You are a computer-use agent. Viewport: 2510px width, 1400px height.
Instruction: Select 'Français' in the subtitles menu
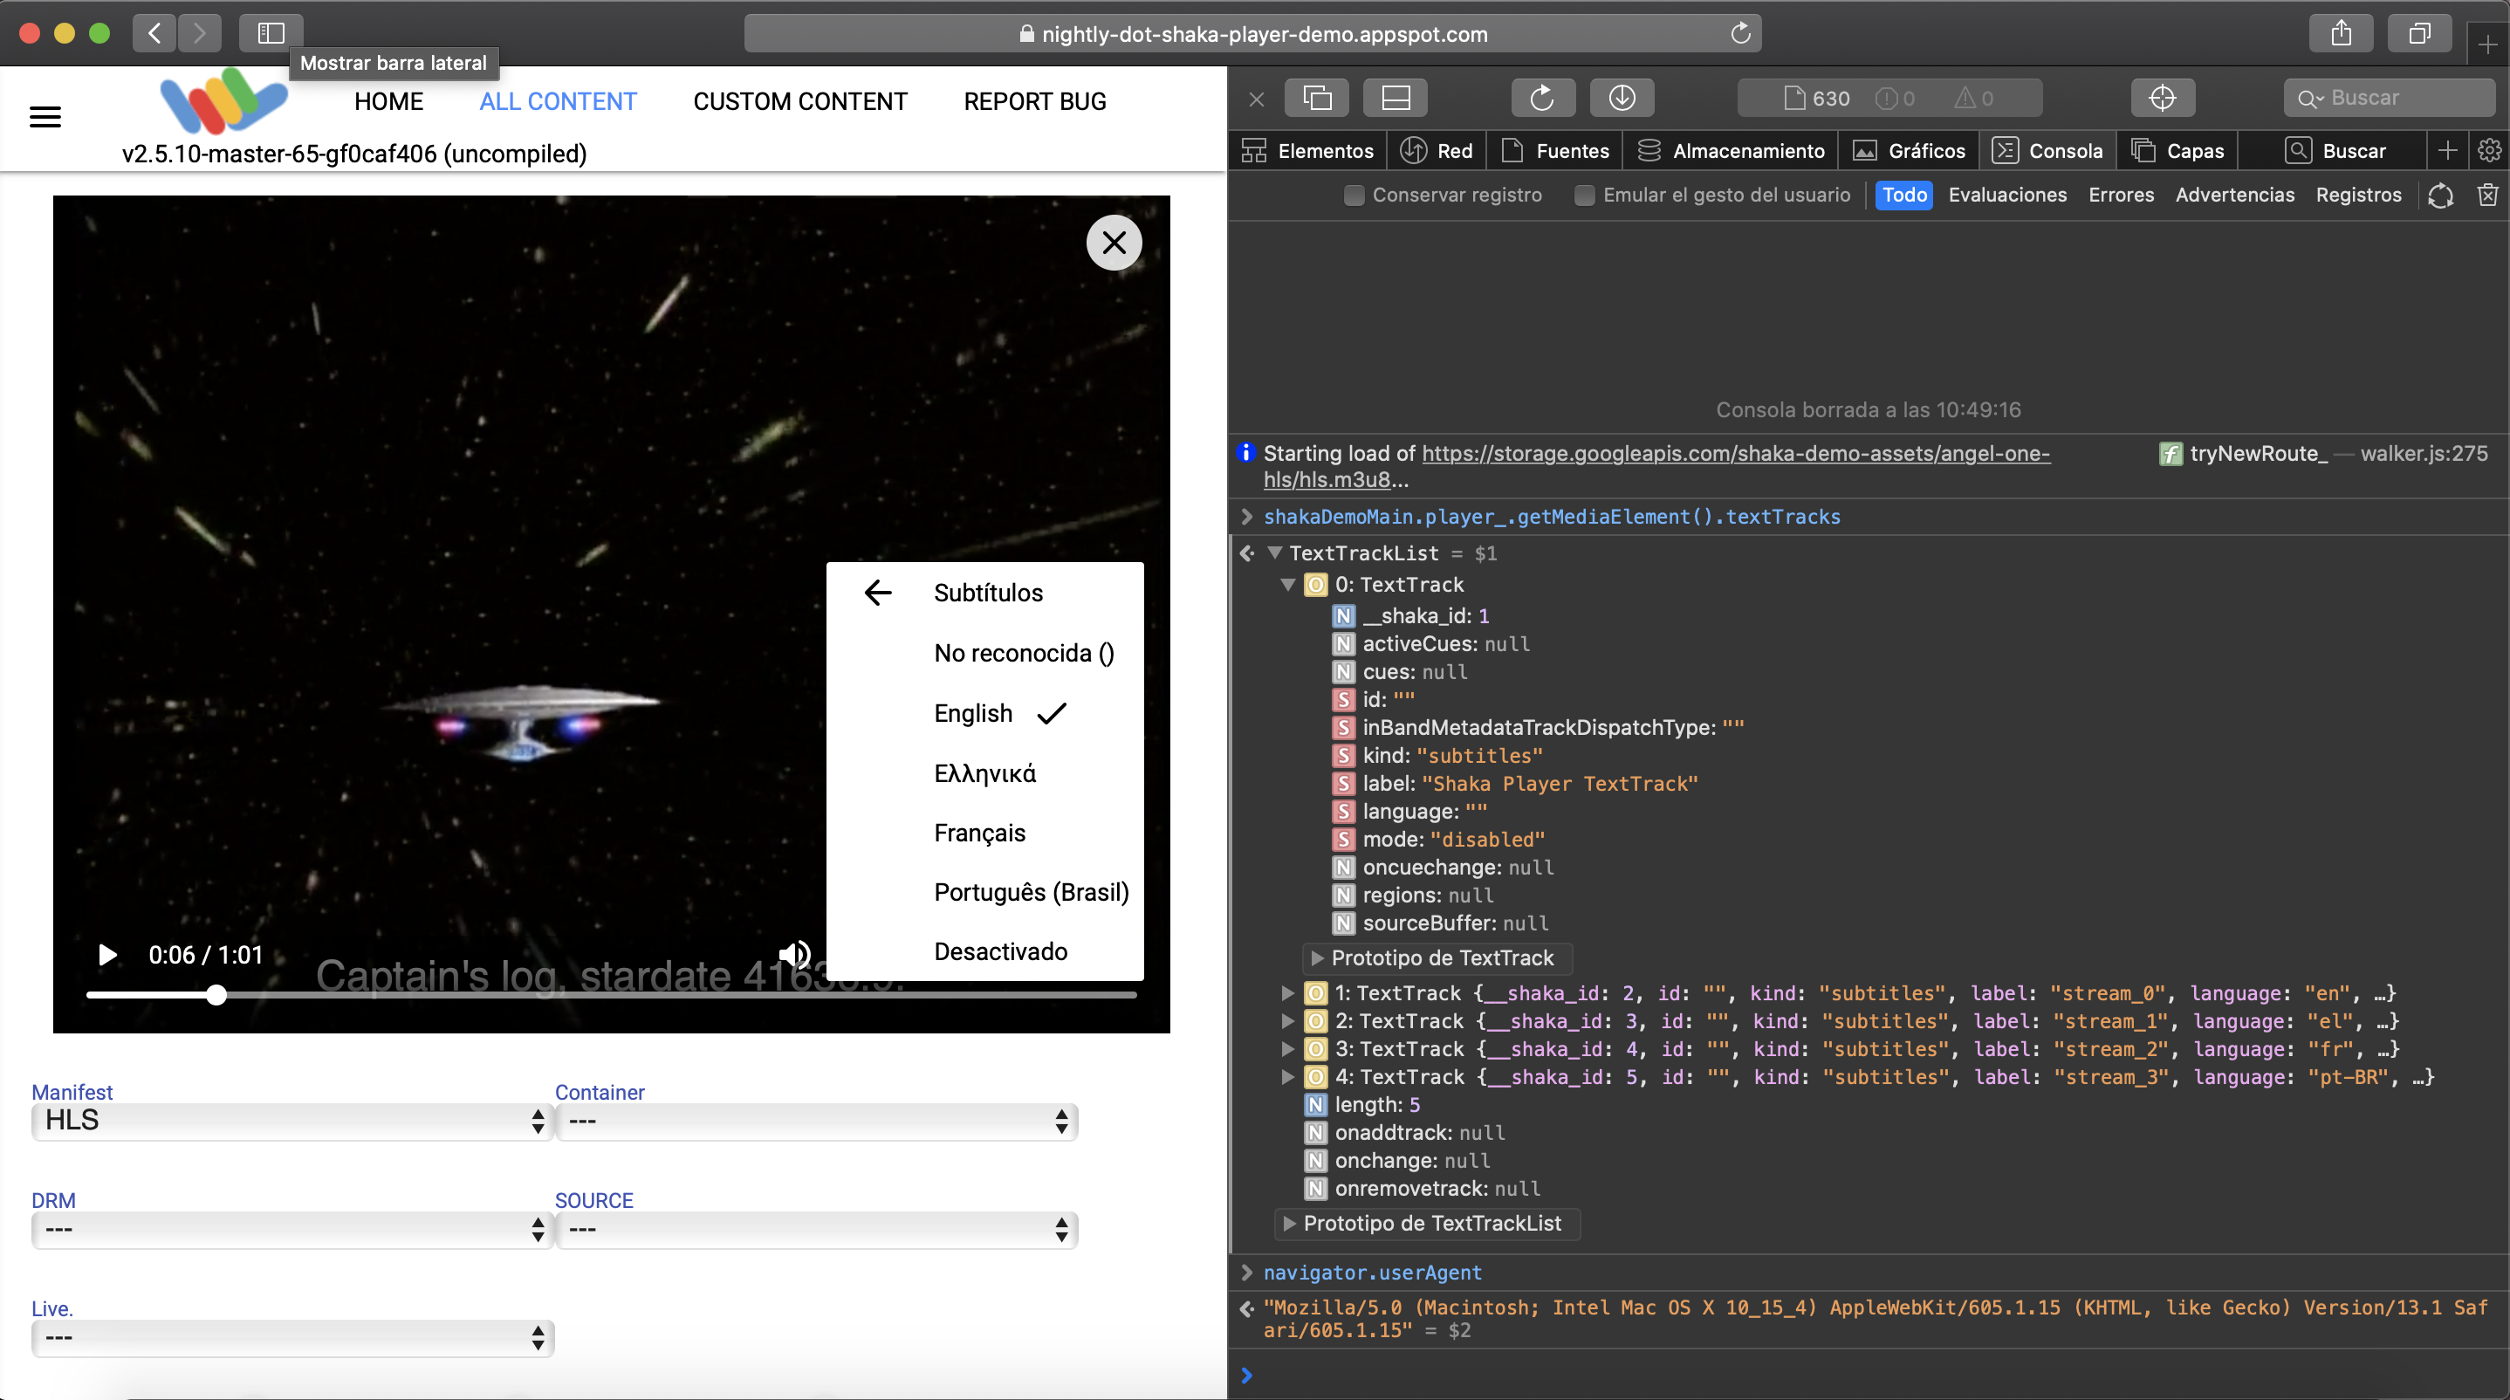point(979,832)
